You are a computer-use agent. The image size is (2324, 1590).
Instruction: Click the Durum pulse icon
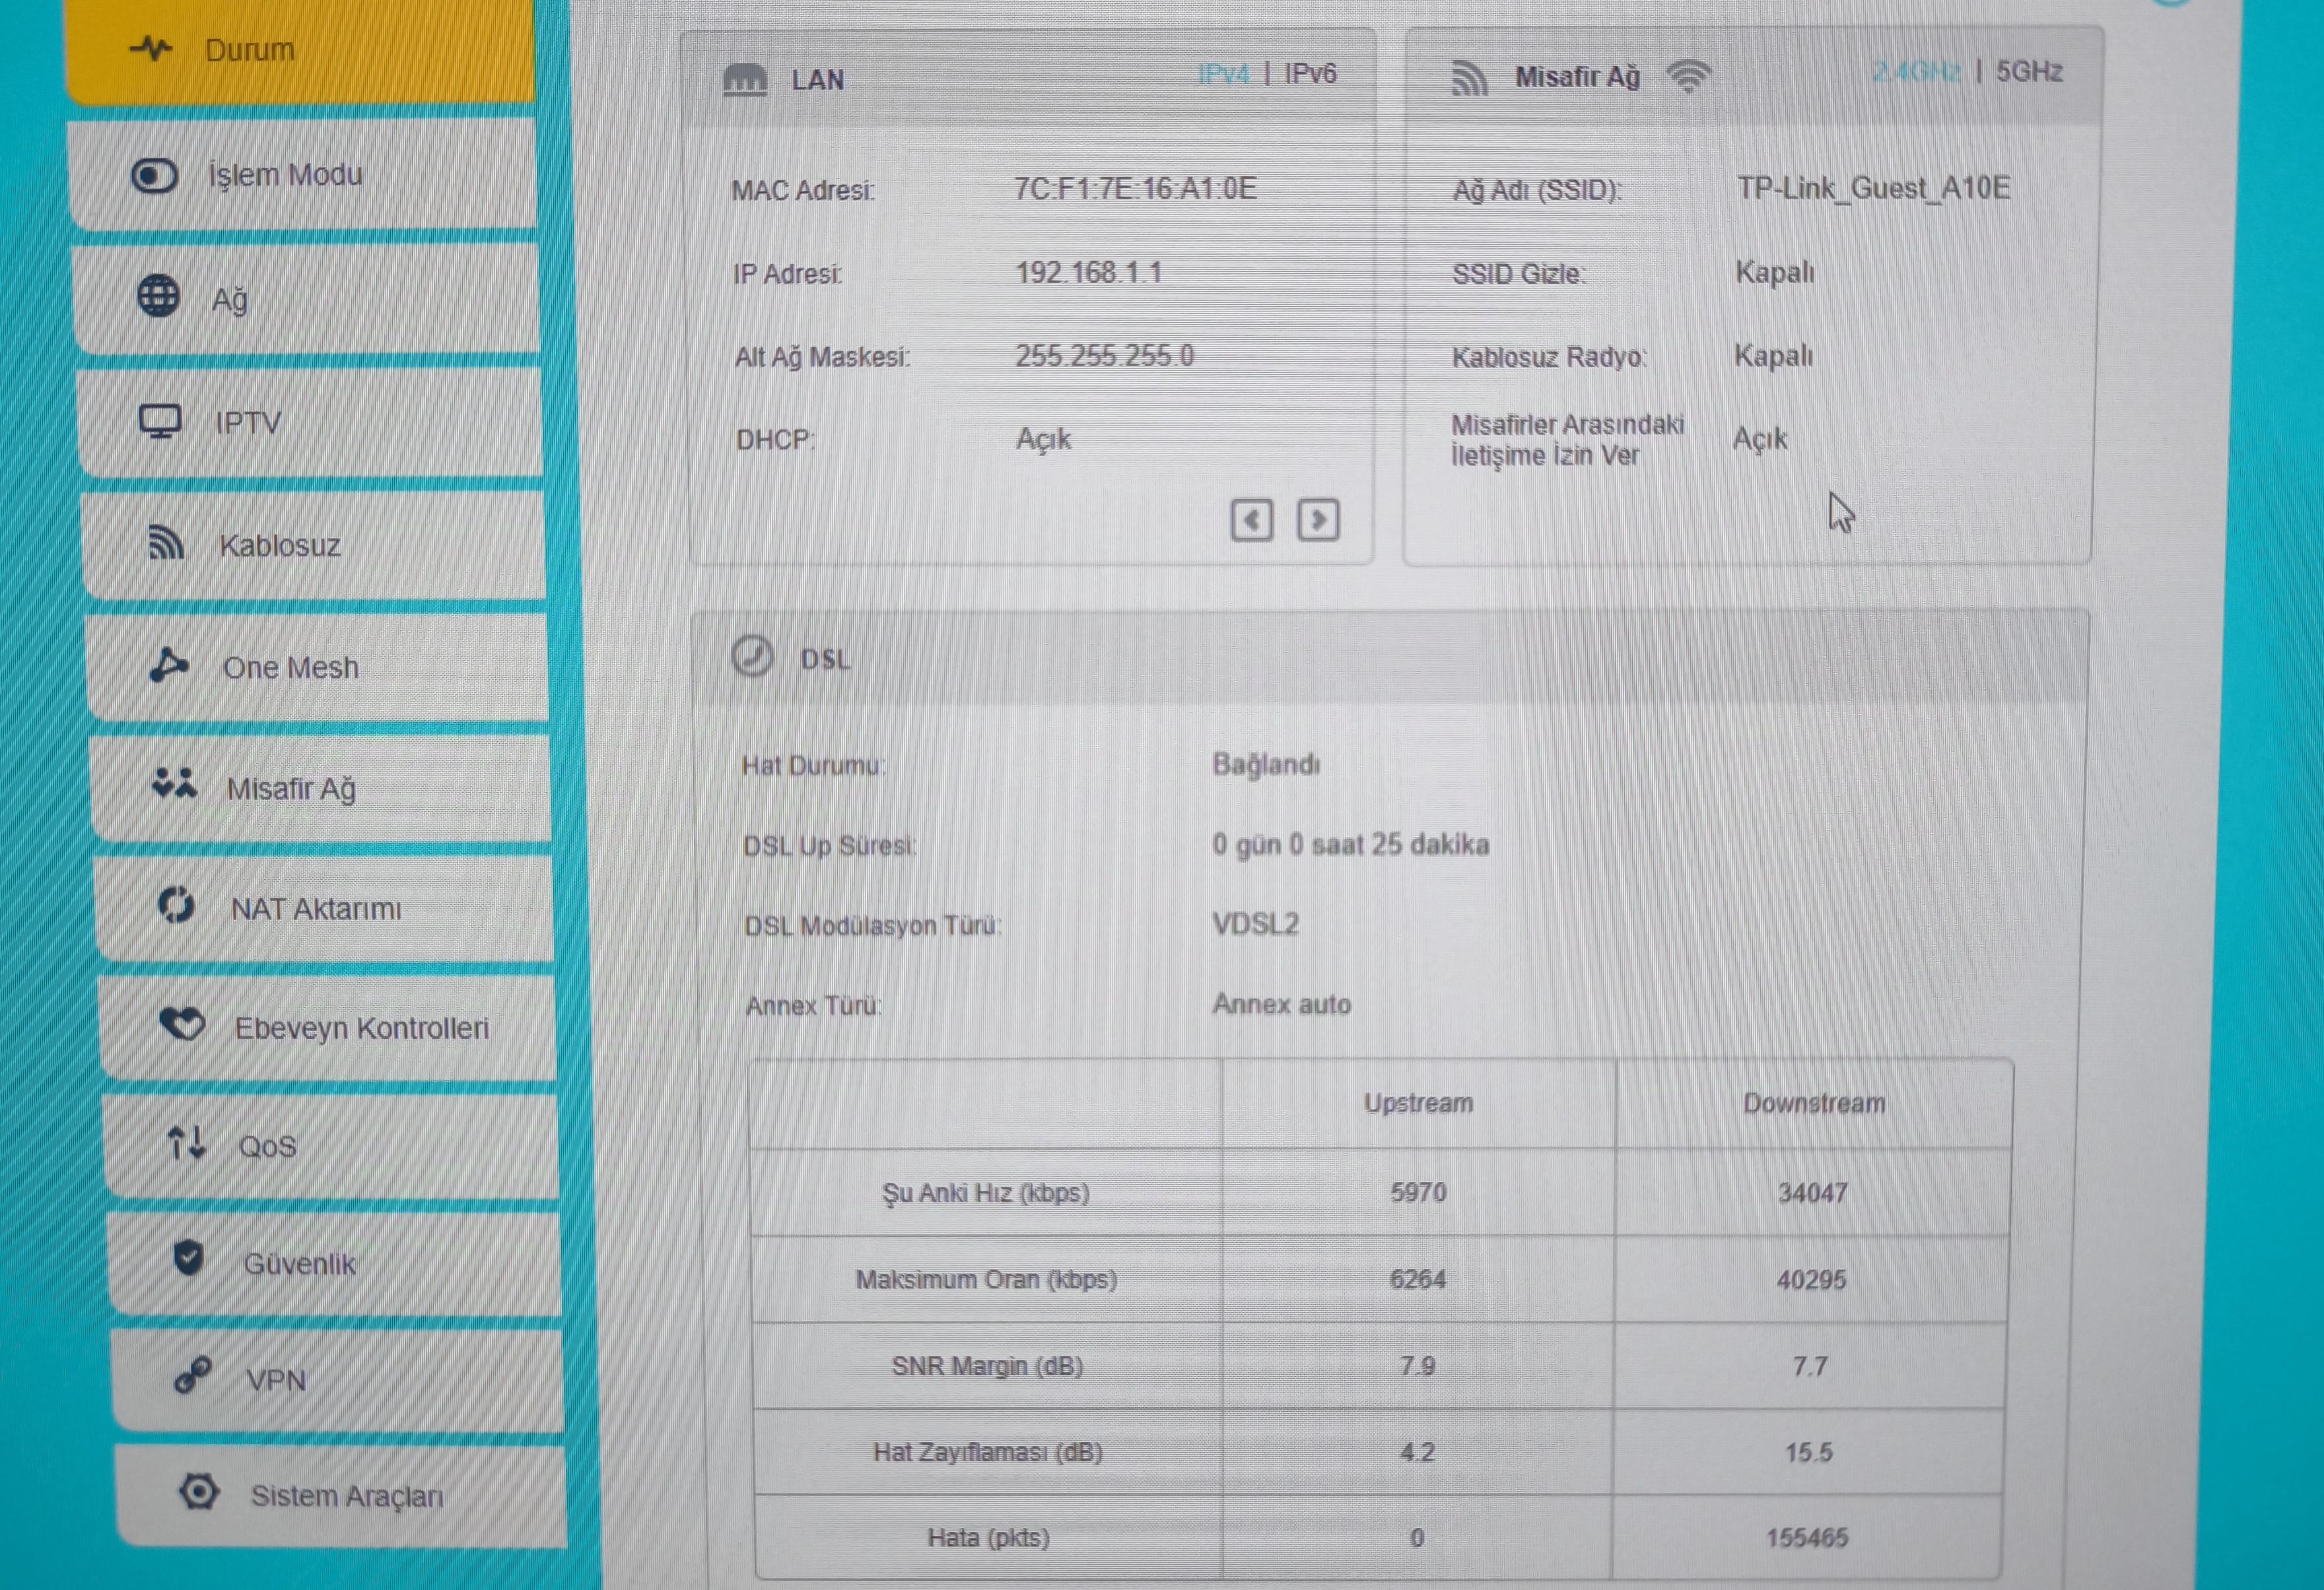151,48
